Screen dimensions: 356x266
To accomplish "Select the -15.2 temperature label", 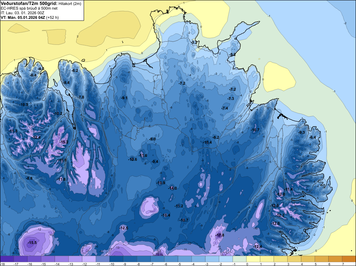I will (x=64, y=142).
